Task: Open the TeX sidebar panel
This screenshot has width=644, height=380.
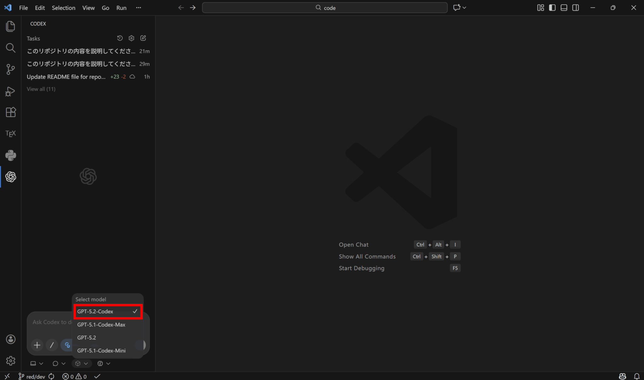Action: pos(11,133)
